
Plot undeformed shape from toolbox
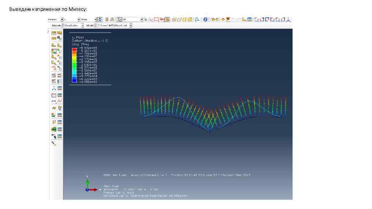click(x=54, y=45)
